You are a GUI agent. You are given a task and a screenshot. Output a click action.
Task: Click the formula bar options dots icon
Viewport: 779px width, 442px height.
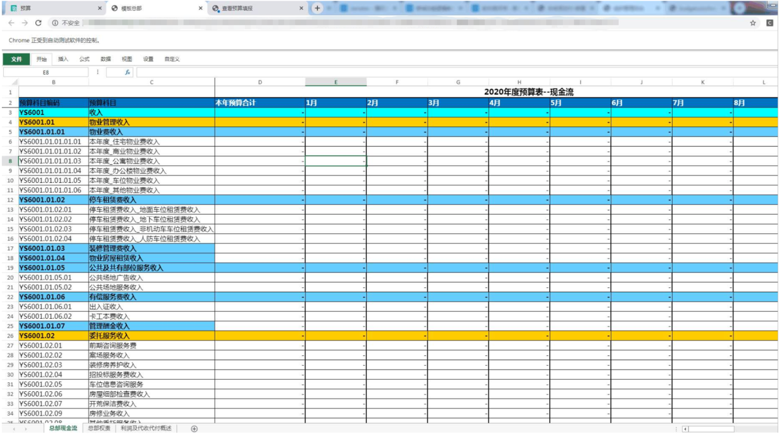[x=97, y=72]
